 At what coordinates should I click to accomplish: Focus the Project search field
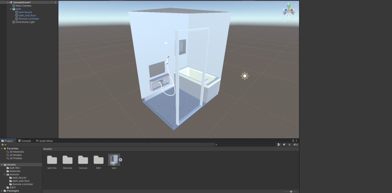pyautogui.click(x=245, y=144)
